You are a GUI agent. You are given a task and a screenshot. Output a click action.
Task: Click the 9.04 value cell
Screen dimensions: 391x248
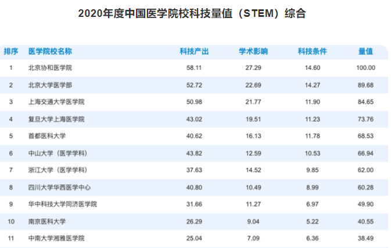pos(253,222)
